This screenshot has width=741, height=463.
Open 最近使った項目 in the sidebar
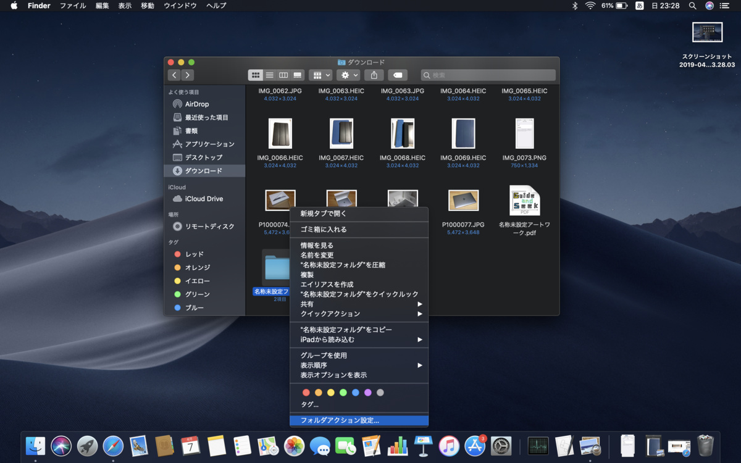204,117
